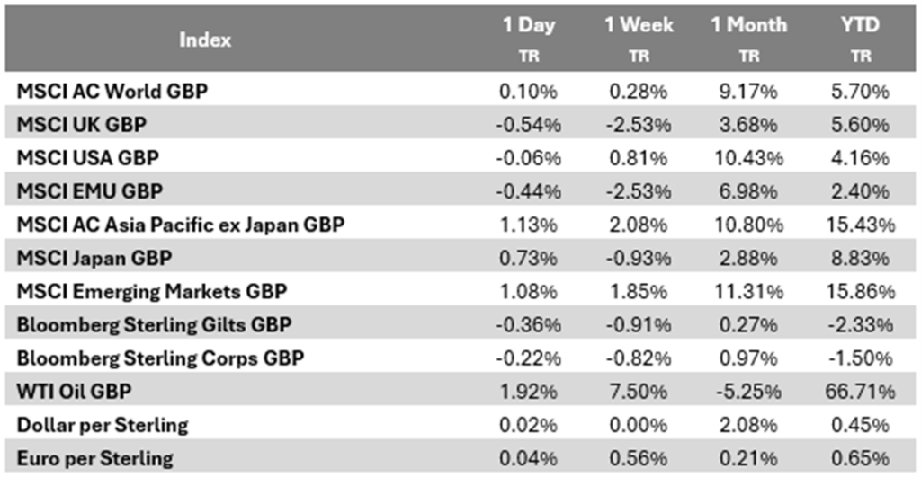Click Bloomberg Sterling Corps GBP label
This screenshot has width=921, height=477.
(x=160, y=358)
